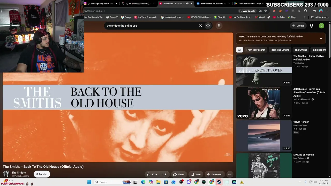The height and width of the screenshot is (186, 331).
Task: Open the Velvet Horizon video thumbnail
Action: (x=264, y=136)
